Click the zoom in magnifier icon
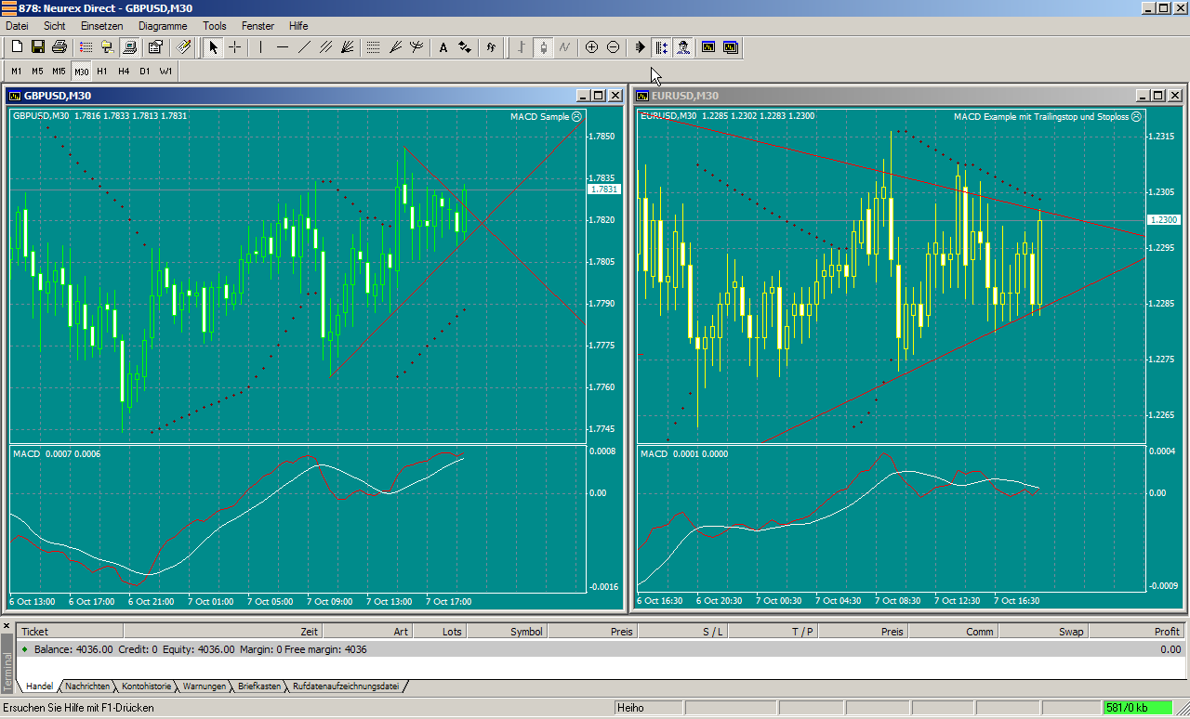The height and width of the screenshot is (719, 1190). click(x=591, y=47)
